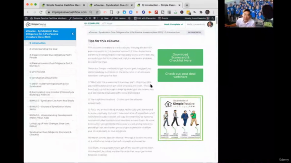Open BONUS 2 - Secrets of Syndication Video Series
Image resolution: width=291 pixels, height=163 pixels.
pyautogui.click(x=50, y=108)
